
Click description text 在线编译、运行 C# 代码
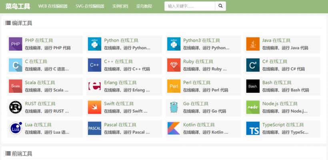coord(284,69)
